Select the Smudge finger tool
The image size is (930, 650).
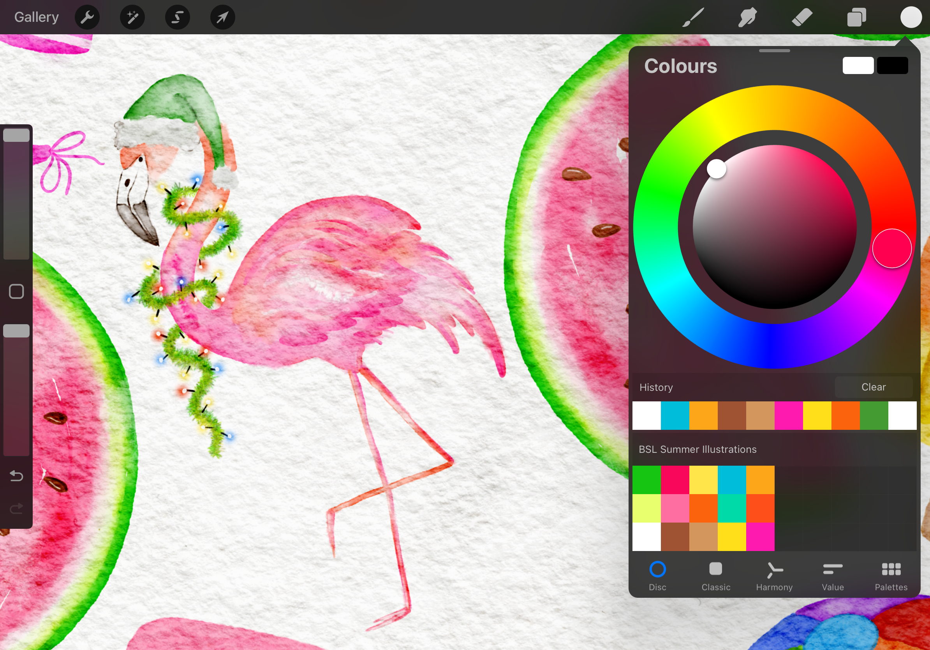pyautogui.click(x=747, y=18)
